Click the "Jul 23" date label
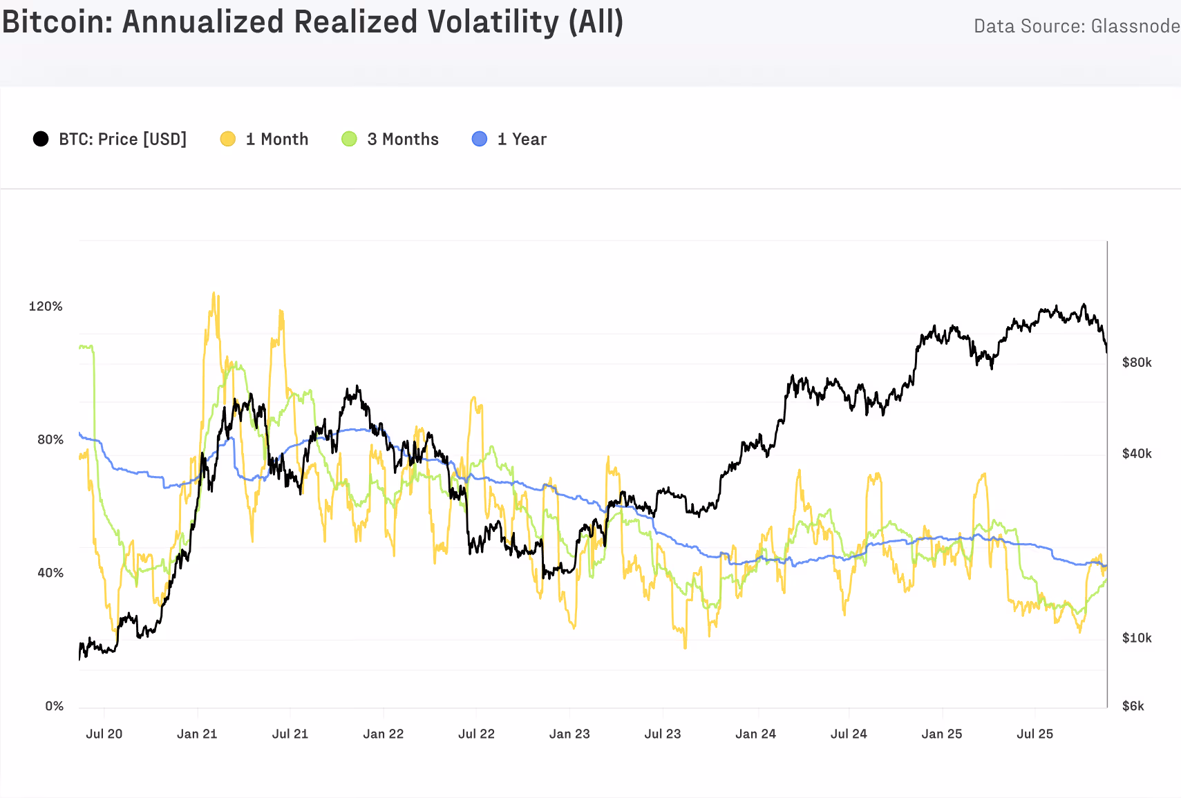The image size is (1181, 798). tap(663, 734)
